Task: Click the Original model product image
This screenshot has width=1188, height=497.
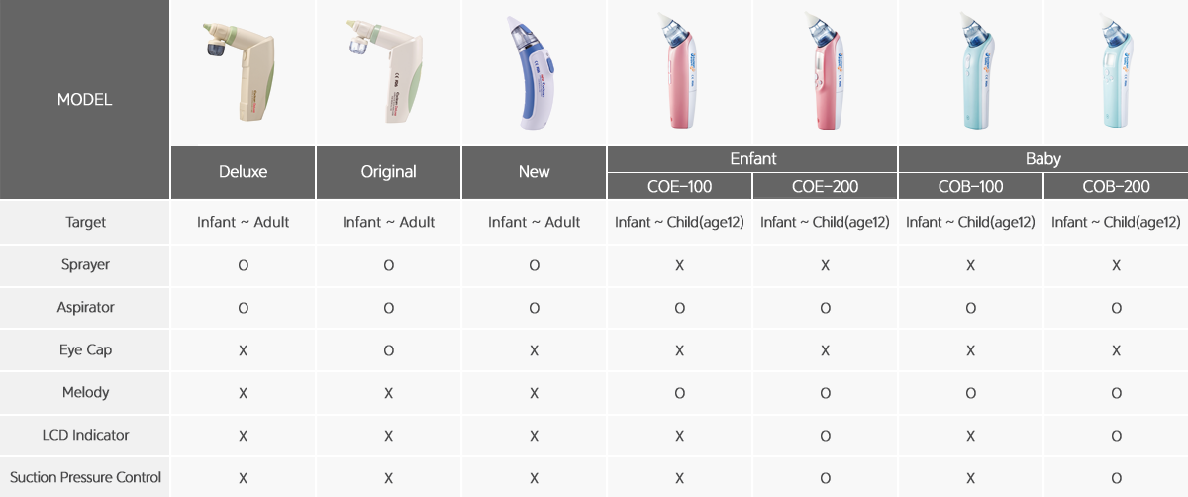Action: click(x=389, y=72)
